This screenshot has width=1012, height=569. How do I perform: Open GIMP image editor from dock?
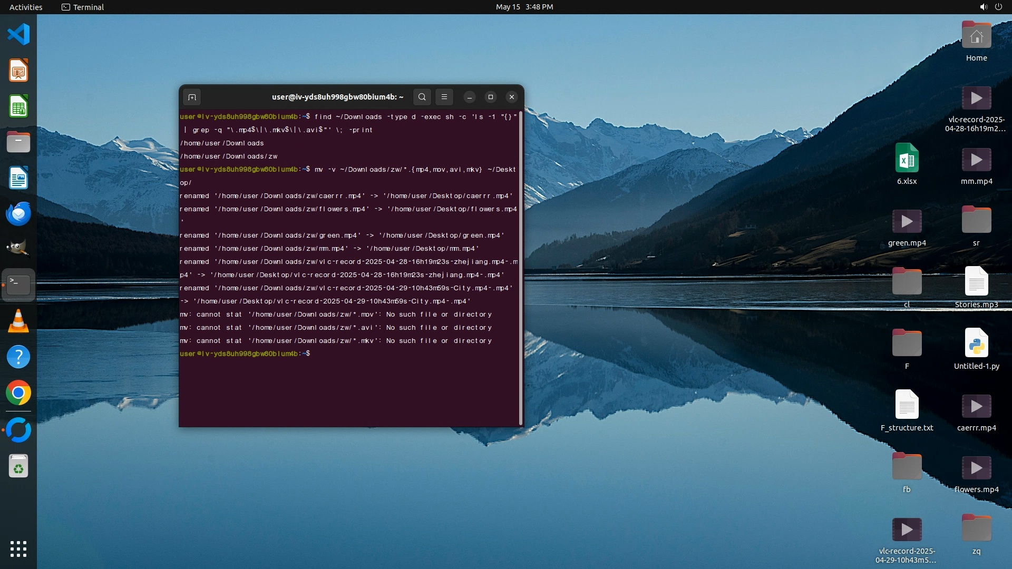coord(18,249)
